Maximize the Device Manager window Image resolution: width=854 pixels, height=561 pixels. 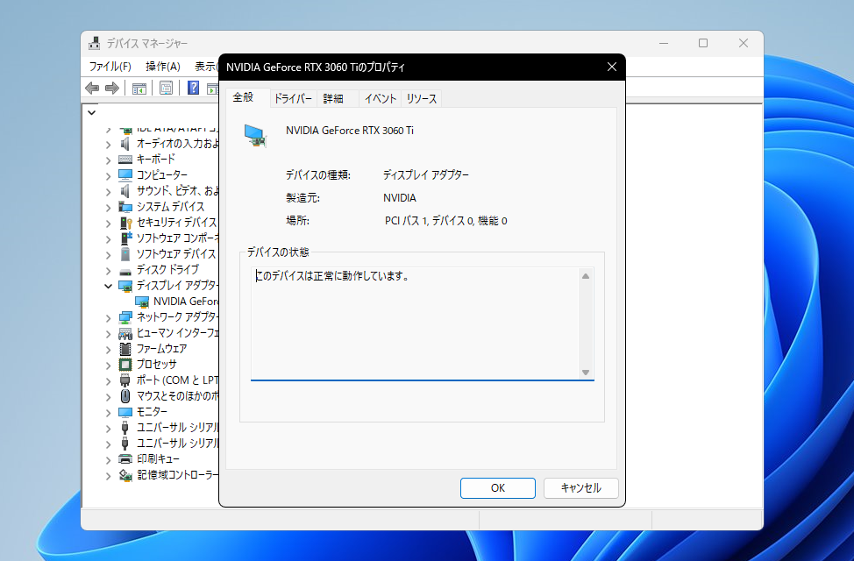(x=703, y=43)
